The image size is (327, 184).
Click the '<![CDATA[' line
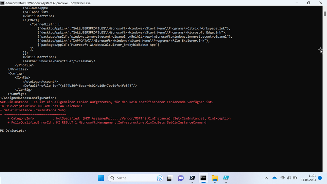31,20
